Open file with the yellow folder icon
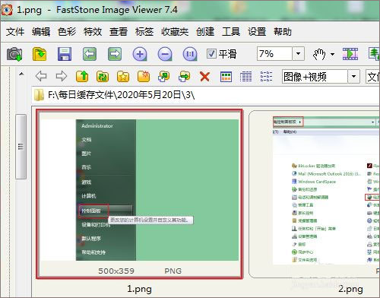This screenshot has width=380, height=298. click(40, 54)
